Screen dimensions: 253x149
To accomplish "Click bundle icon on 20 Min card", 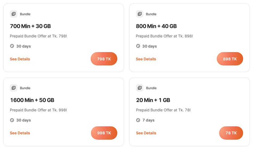I will coord(139,88).
